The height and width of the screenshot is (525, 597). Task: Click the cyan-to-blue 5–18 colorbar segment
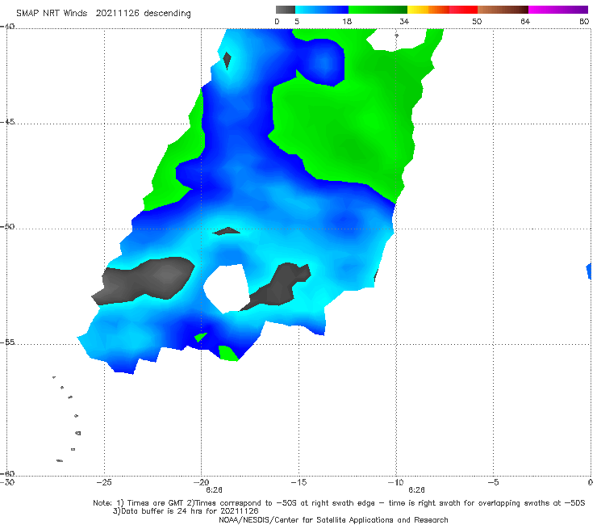pos(322,10)
